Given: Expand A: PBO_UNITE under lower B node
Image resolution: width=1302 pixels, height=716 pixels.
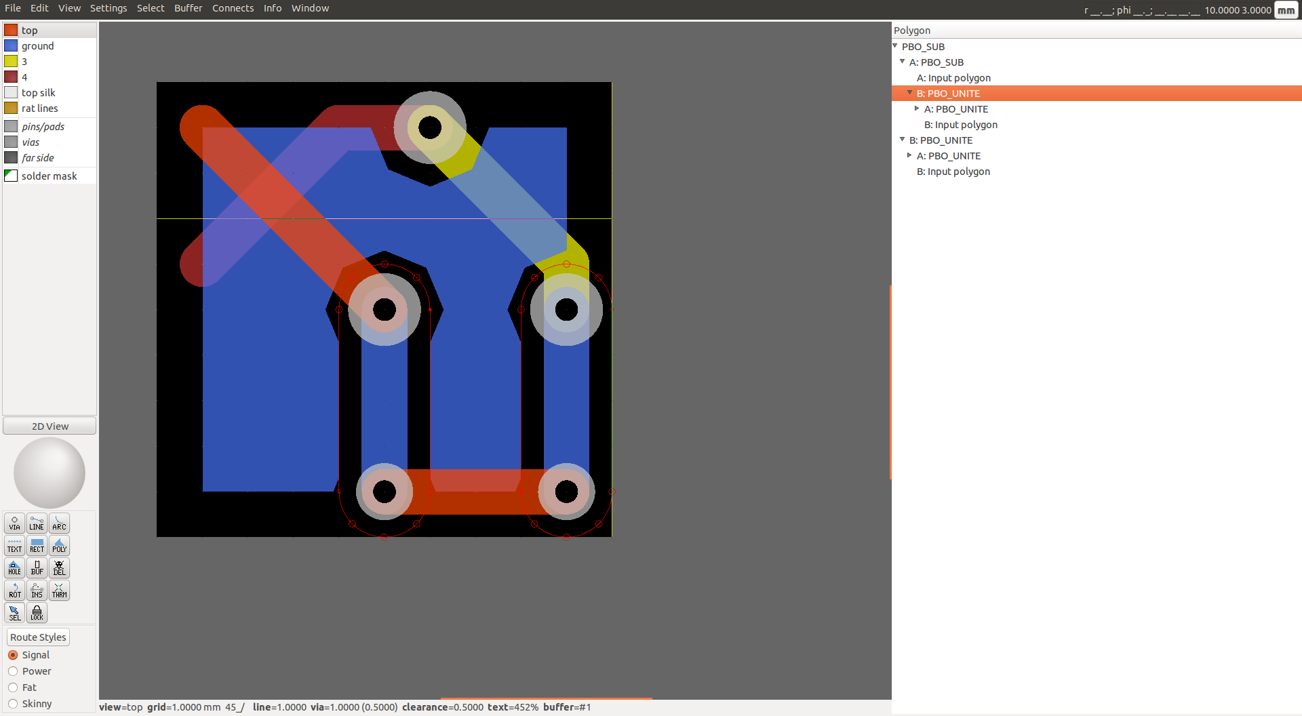Looking at the screenshot, I should pos(909,155).
